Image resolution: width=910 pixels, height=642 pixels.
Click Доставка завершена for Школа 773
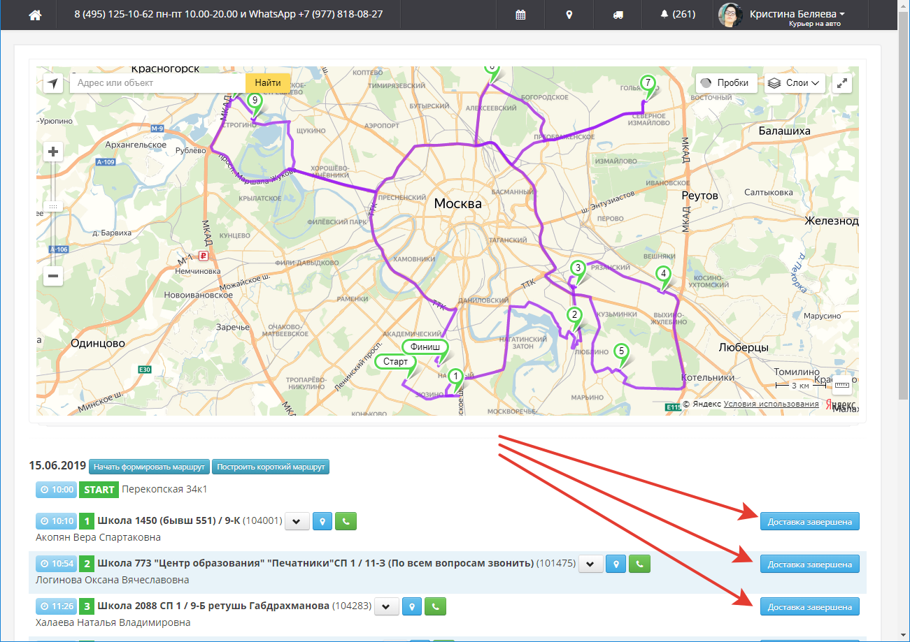(810, 564)
